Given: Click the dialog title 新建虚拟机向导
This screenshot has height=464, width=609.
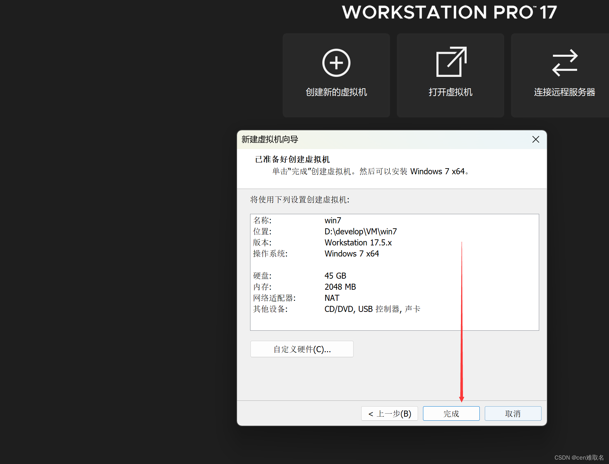Looking at the screenshot, I should 270,139.
